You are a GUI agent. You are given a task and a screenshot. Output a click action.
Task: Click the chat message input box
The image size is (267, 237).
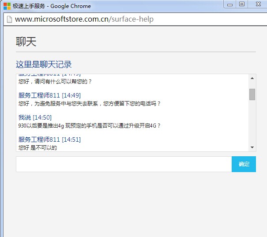tap(124, 164)
